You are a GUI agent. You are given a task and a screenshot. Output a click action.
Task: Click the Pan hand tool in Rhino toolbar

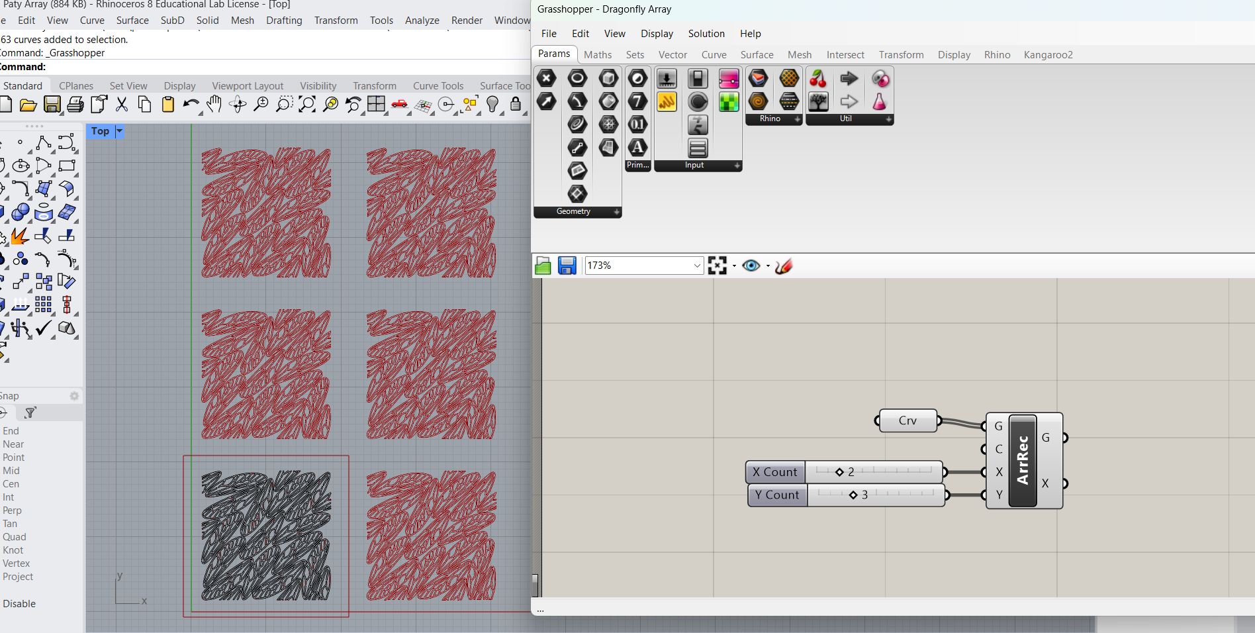(x=214, y=105)
